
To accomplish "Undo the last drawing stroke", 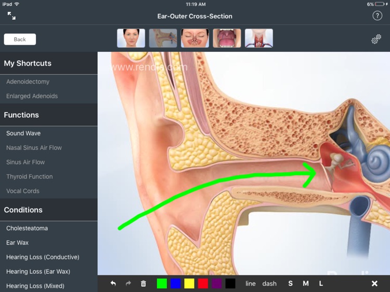I will pyautogui.click(x=113, y=283).
